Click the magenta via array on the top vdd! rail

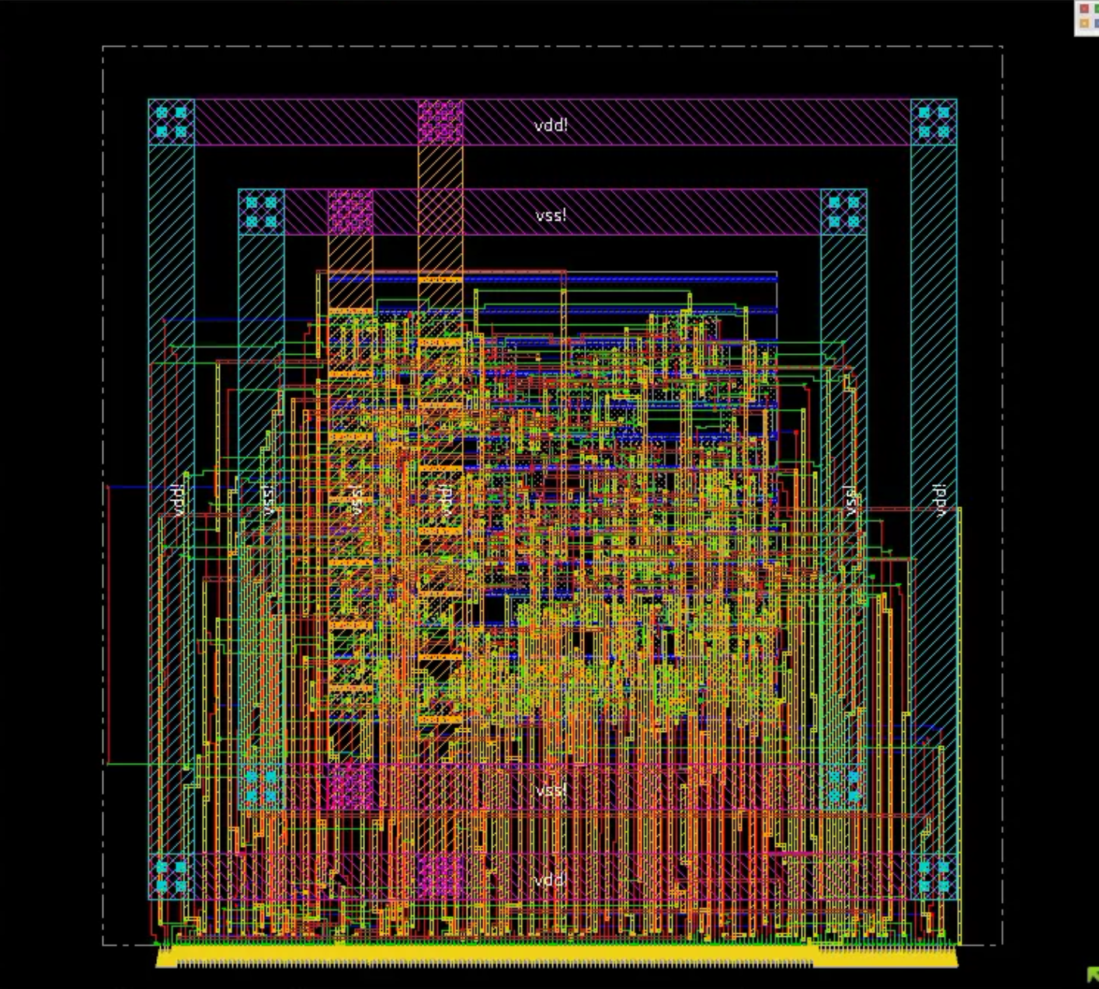tap(440, 122)
